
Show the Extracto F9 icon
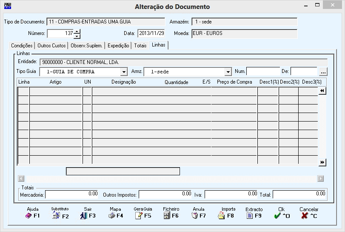(x=250, y=216)
